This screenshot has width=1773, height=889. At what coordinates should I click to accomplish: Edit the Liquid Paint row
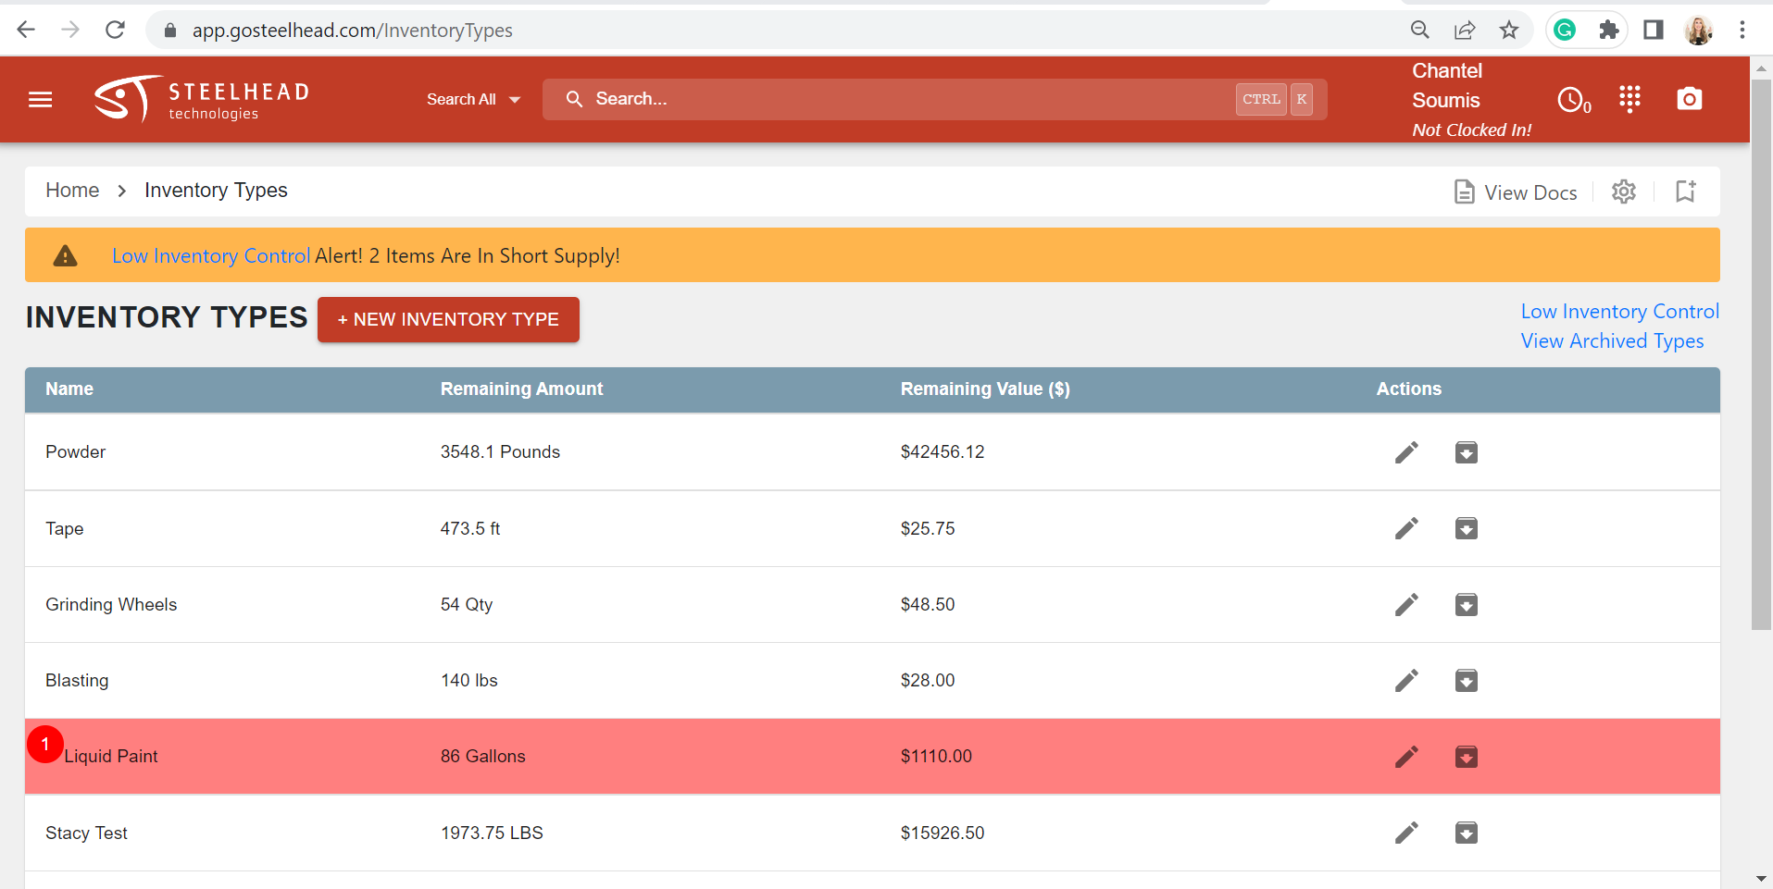(x=1406, y=757)
